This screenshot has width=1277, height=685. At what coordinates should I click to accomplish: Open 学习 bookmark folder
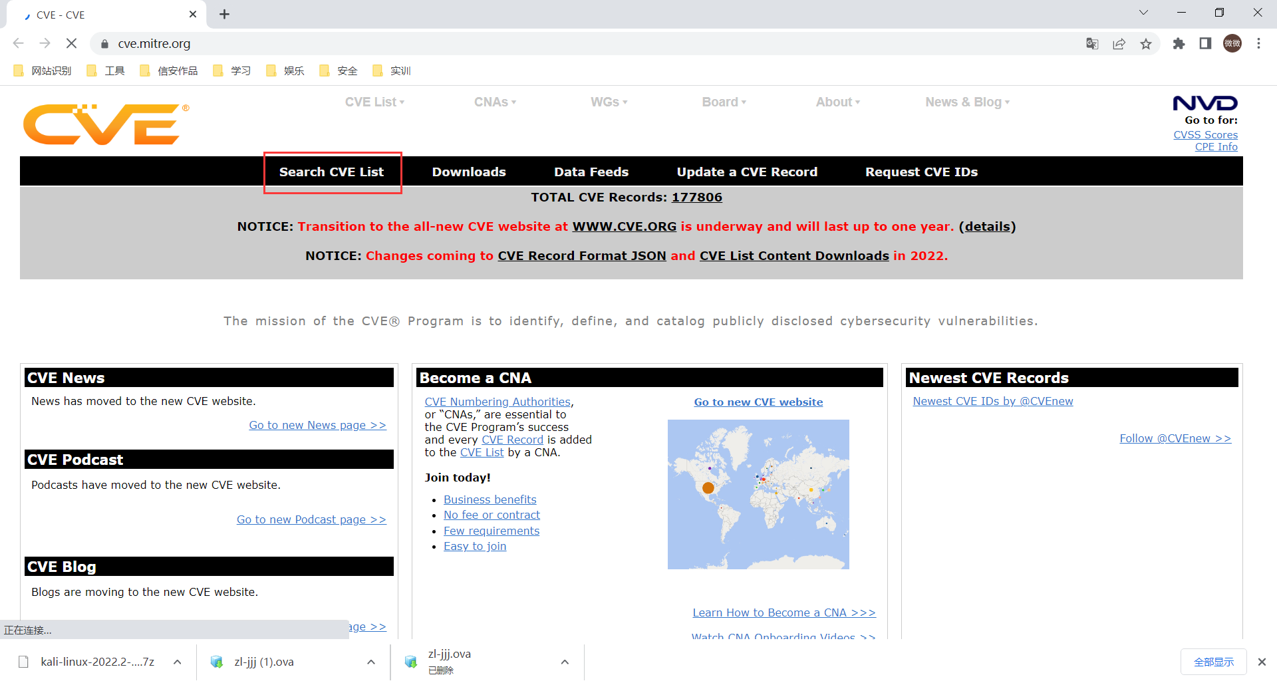pos(232,70)
